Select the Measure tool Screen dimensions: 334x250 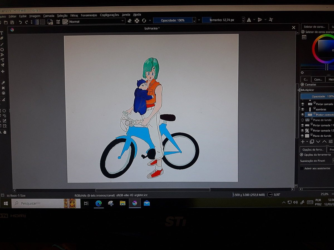(x=4, y=99)
